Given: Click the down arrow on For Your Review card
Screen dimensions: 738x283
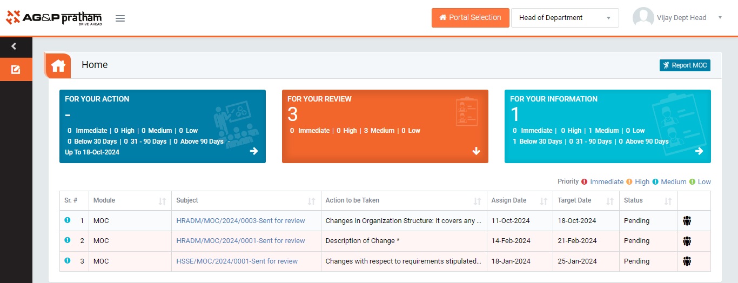Looking at the screenshot, I should click(477, 151).
